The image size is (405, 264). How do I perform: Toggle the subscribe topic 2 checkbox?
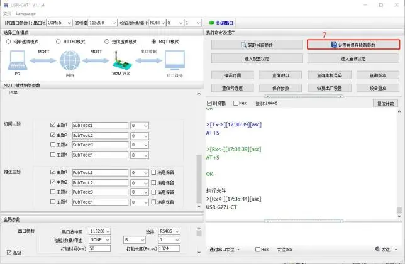pos(53,135)
